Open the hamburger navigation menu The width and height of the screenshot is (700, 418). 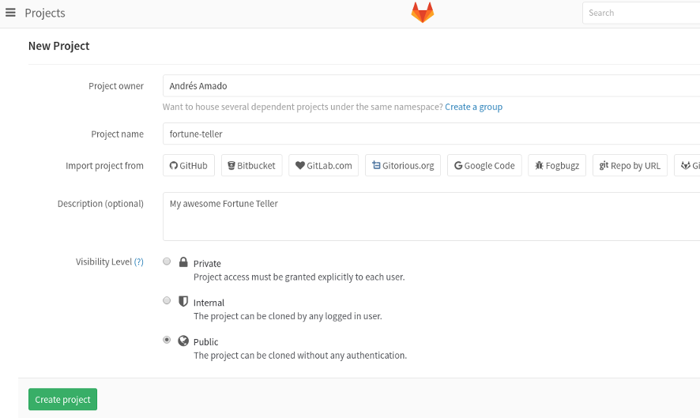[x=10, y=13]
